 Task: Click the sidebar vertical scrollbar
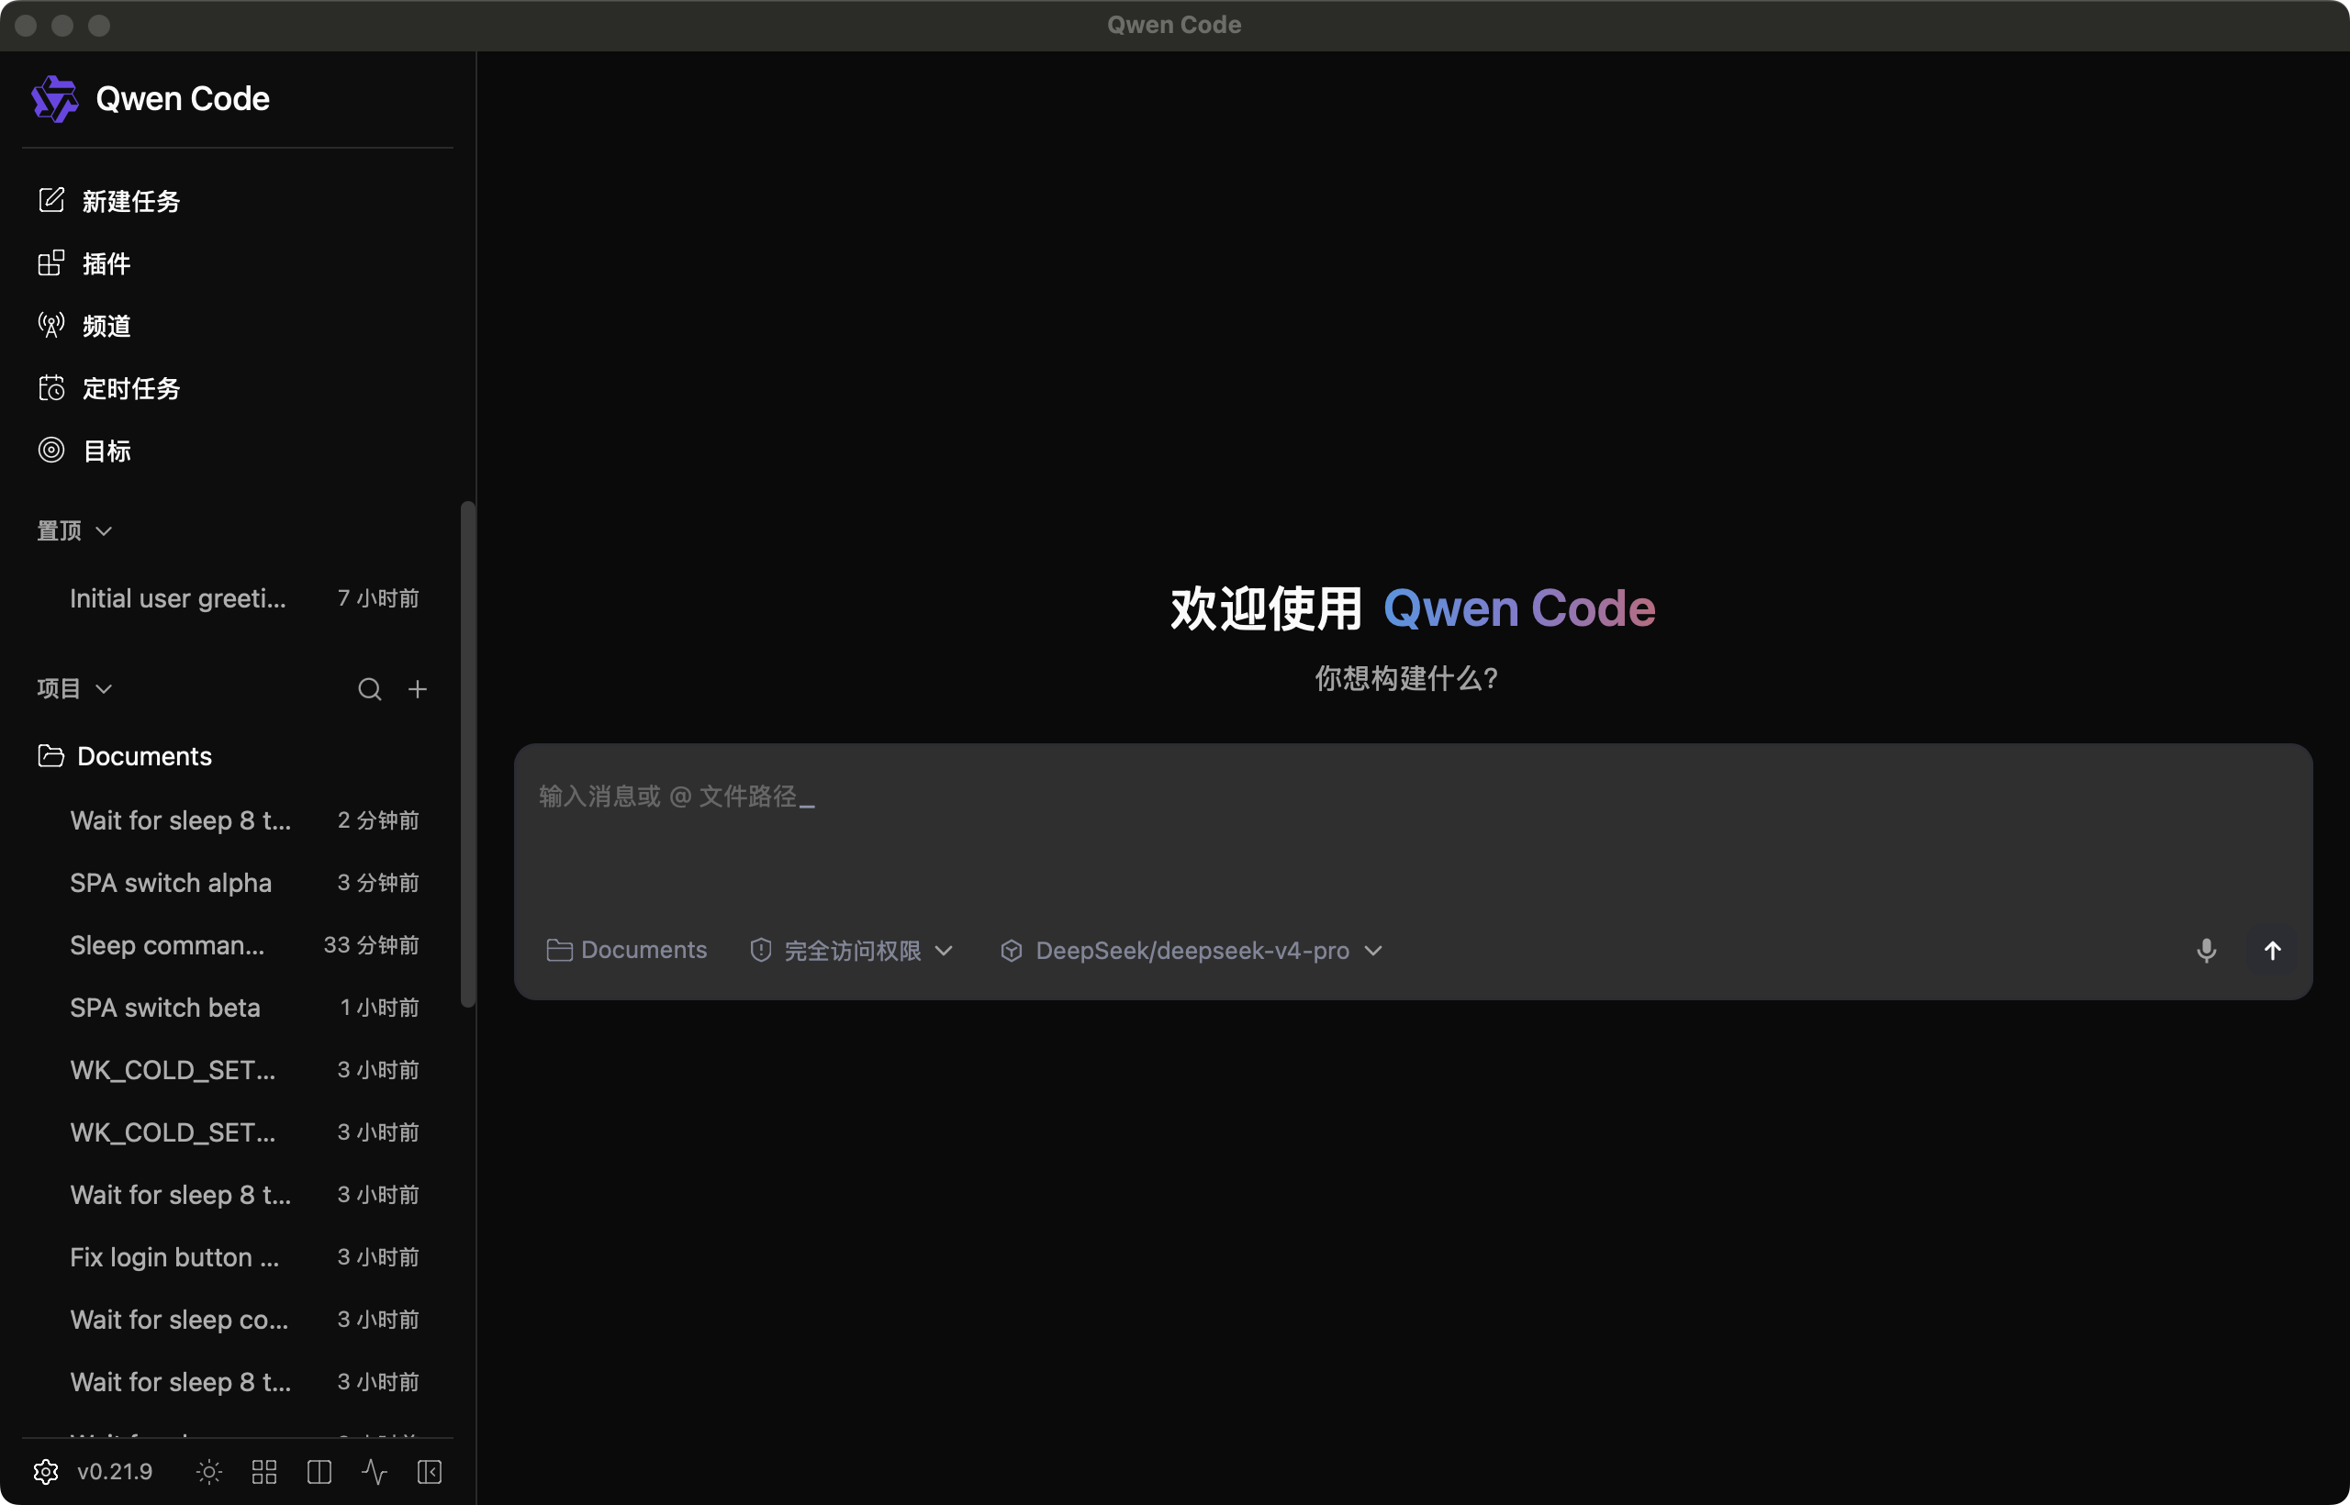tap(468, 754)
